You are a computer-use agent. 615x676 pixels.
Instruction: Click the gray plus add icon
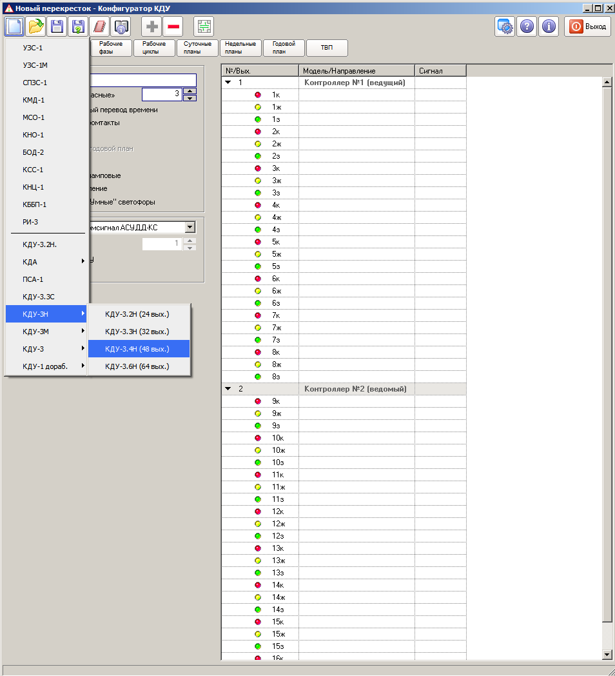[151, 26]
